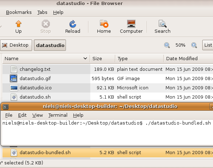Zoom out with the minus magnifier
Screen dimensions: 213x168
coord(167,45)
